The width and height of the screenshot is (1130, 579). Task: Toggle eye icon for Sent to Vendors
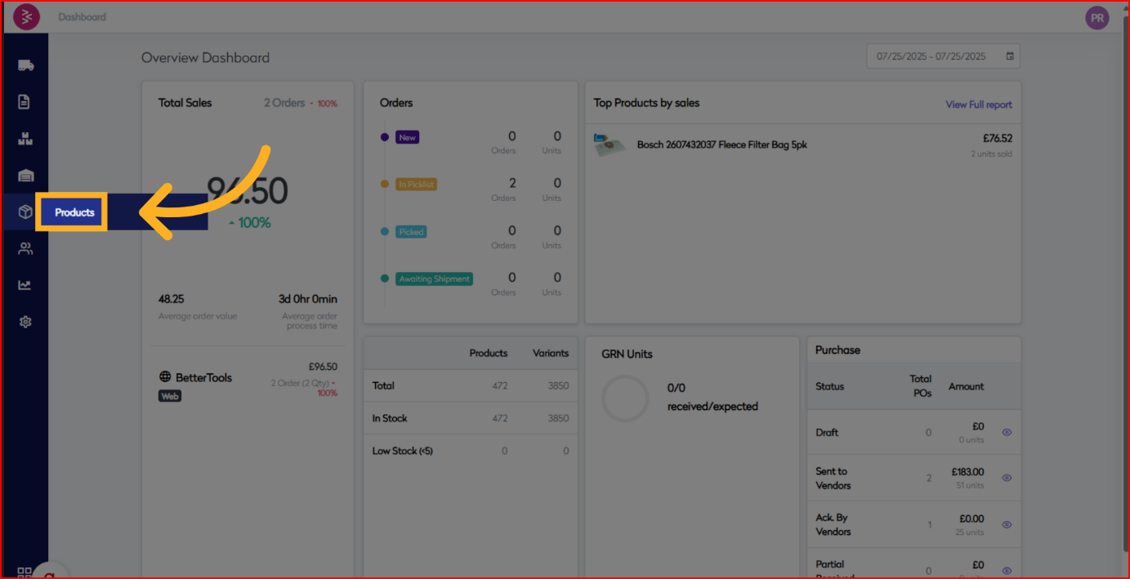(x=1007, y=478)
